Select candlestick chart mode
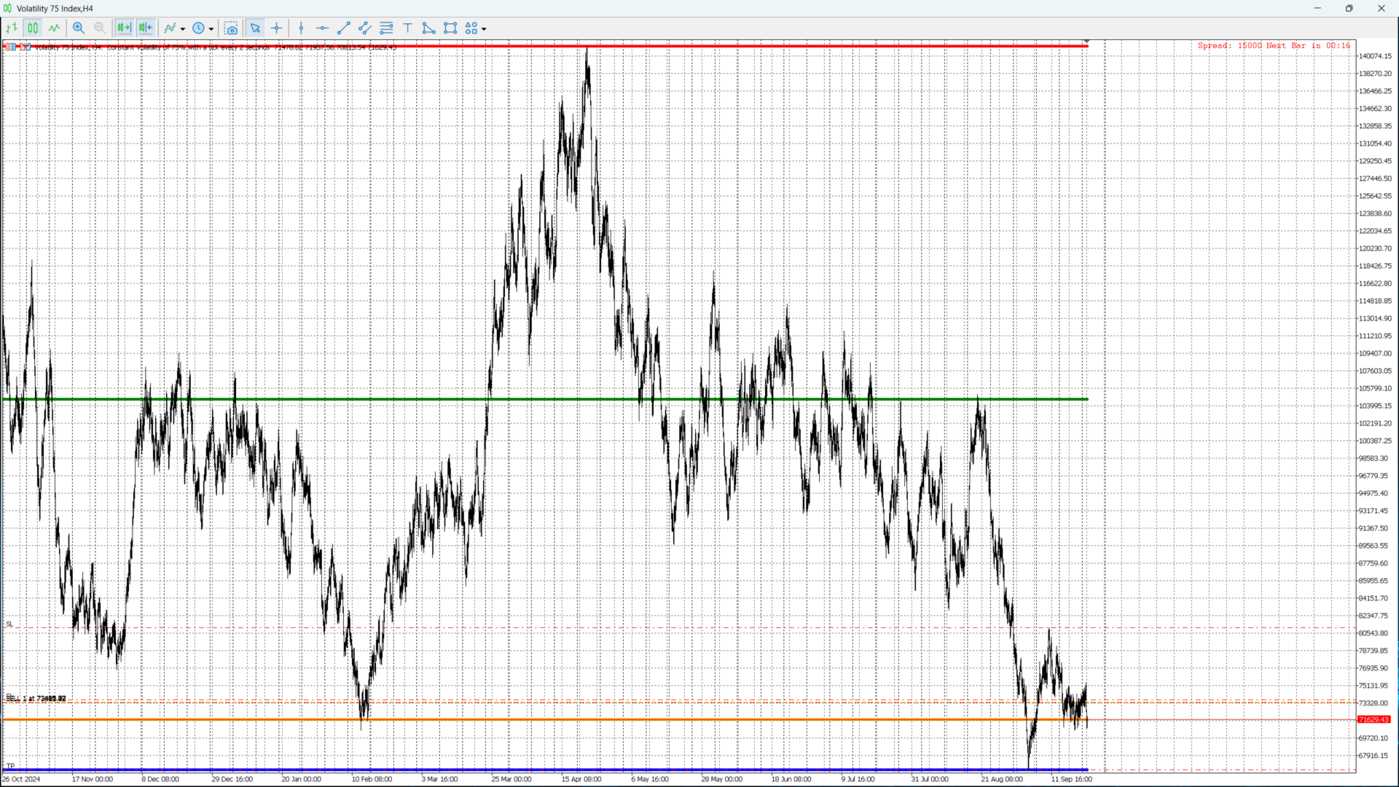 click(x=33, y=28)
